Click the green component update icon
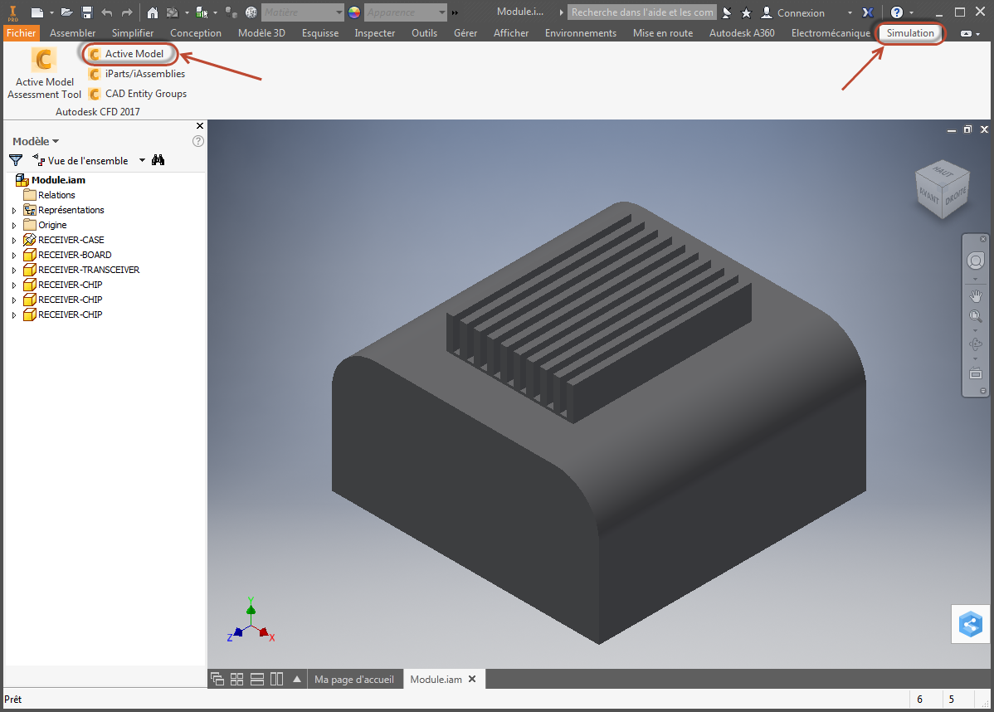 (202, 12)
